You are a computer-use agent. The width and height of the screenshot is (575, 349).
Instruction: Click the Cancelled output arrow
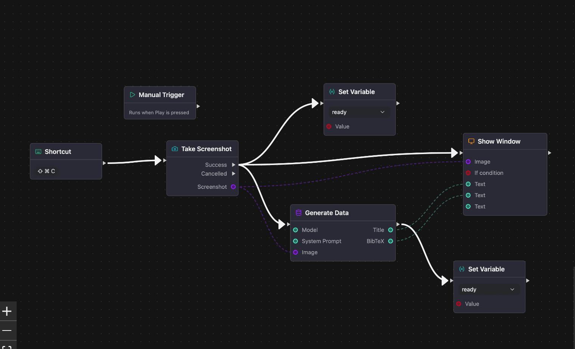(233, 174)
